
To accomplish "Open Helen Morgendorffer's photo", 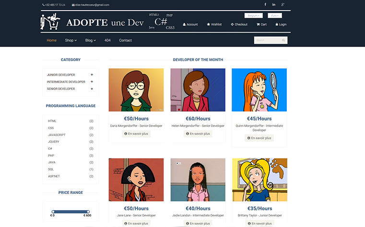I will tap(198, 90).
